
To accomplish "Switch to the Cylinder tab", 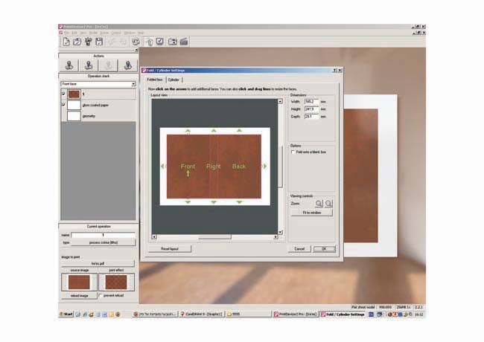I will point(173,80).
